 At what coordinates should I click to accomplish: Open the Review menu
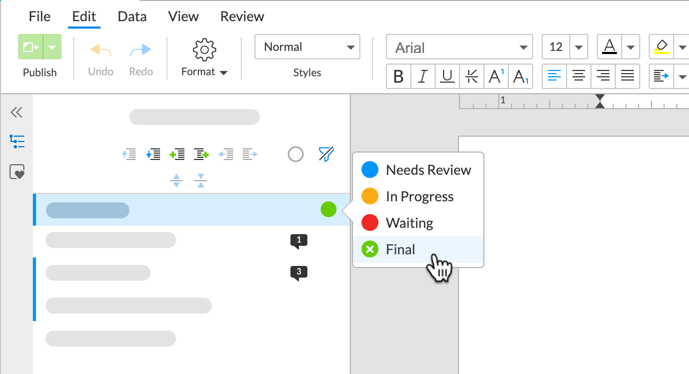242,16
